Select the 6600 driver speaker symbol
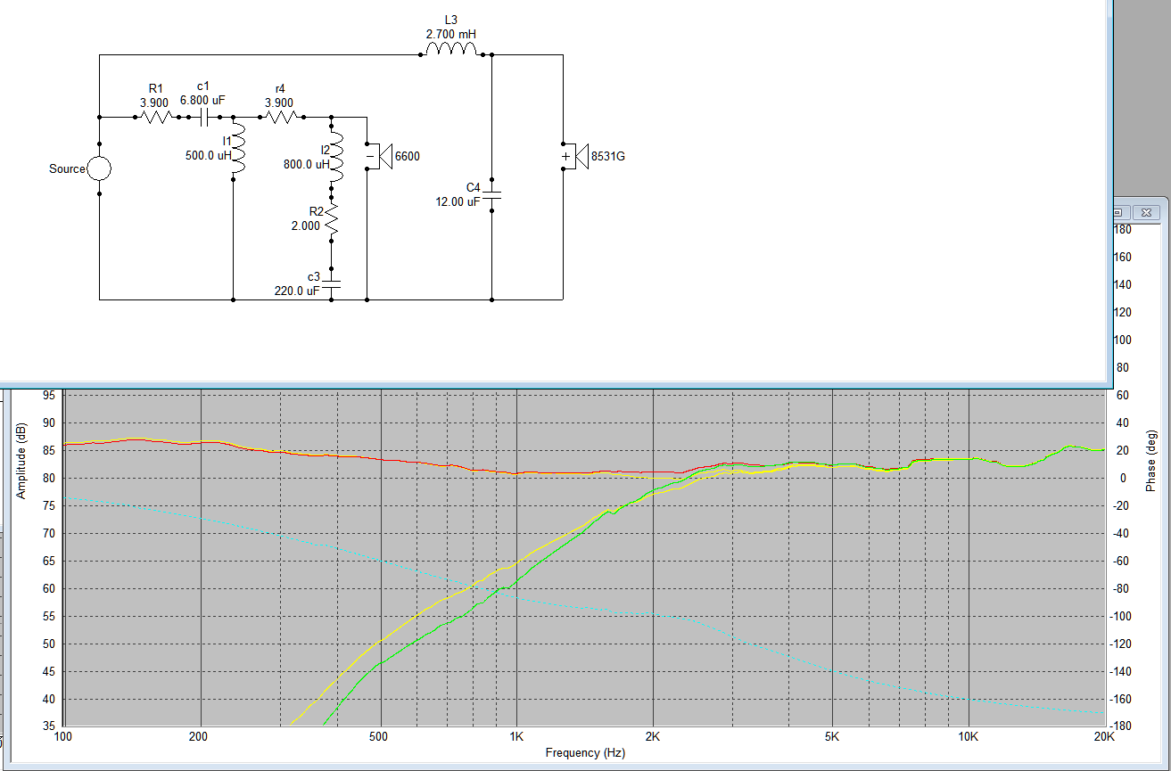The image size is (1171, 771). pos(379,156)
